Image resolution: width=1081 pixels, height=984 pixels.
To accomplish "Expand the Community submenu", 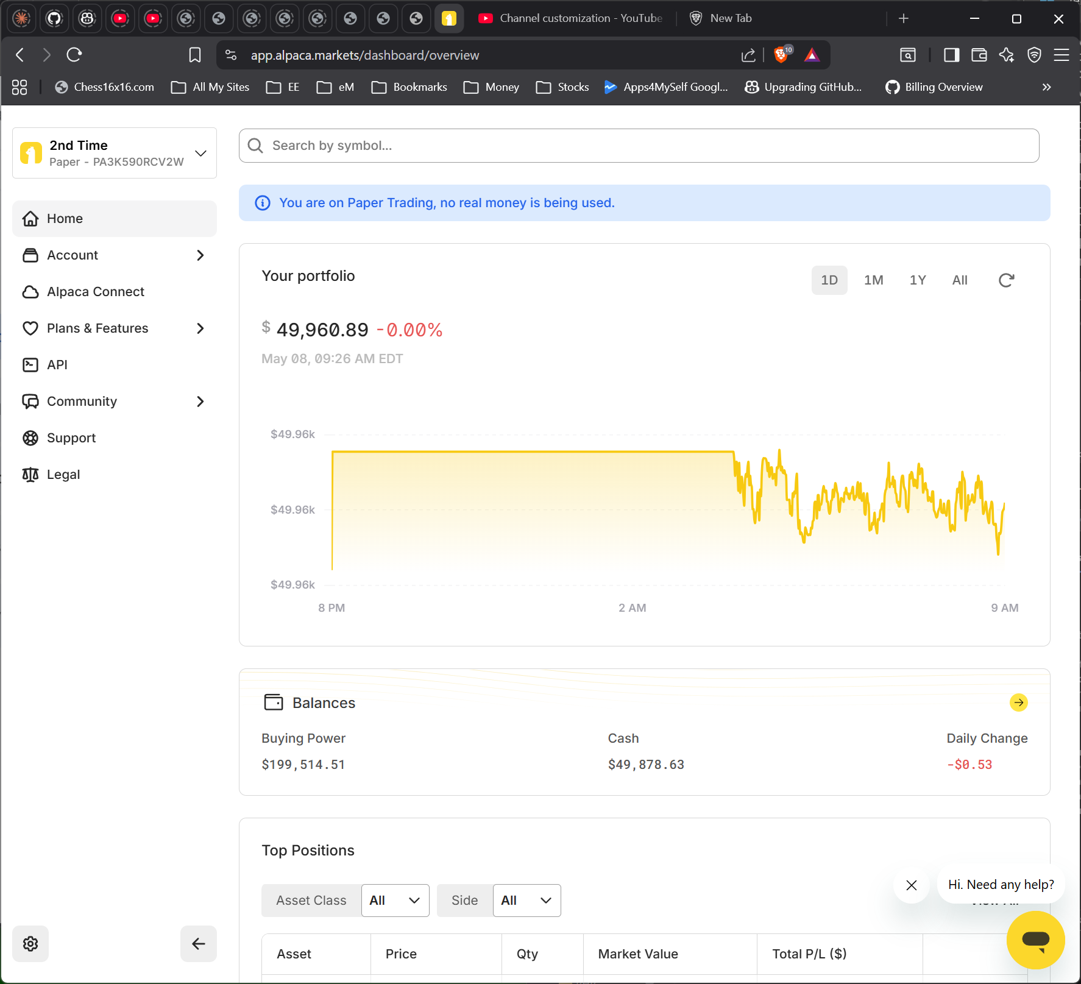I will [x=115, y=402].
